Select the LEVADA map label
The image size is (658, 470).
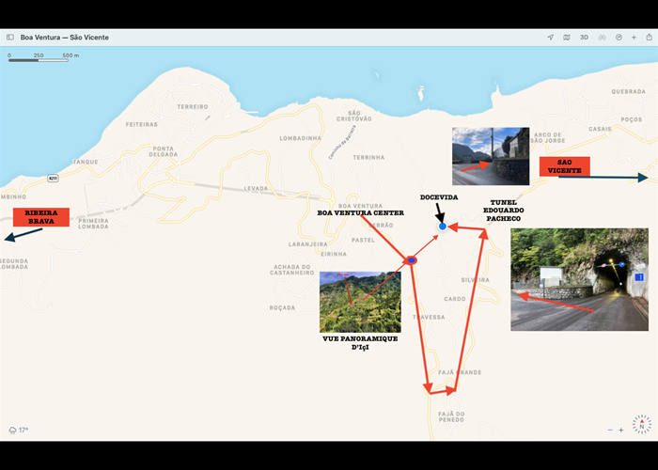coord(256,188)
